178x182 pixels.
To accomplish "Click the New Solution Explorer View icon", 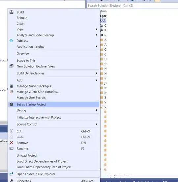I will (12, 66).
